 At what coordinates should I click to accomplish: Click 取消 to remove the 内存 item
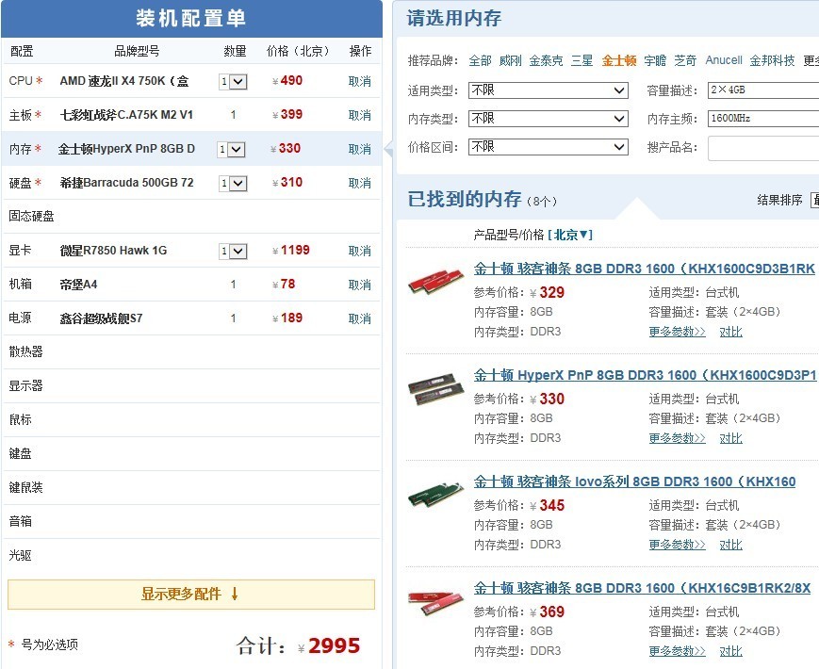tap(359, 148)
